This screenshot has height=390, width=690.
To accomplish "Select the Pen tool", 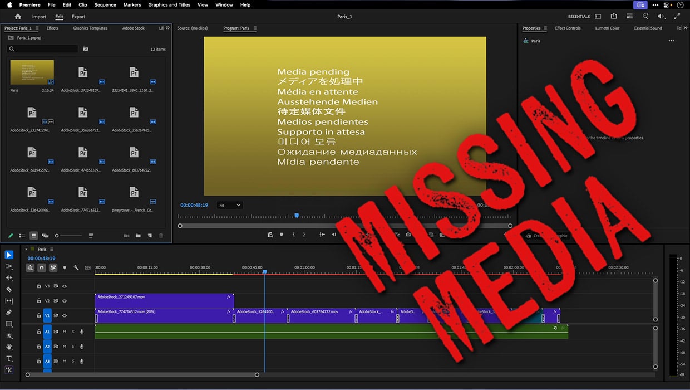I will click(9, 313).
